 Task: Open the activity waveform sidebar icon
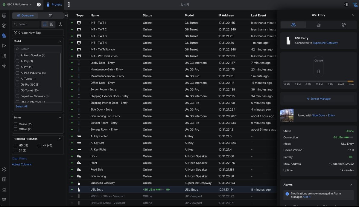point(4,65)
